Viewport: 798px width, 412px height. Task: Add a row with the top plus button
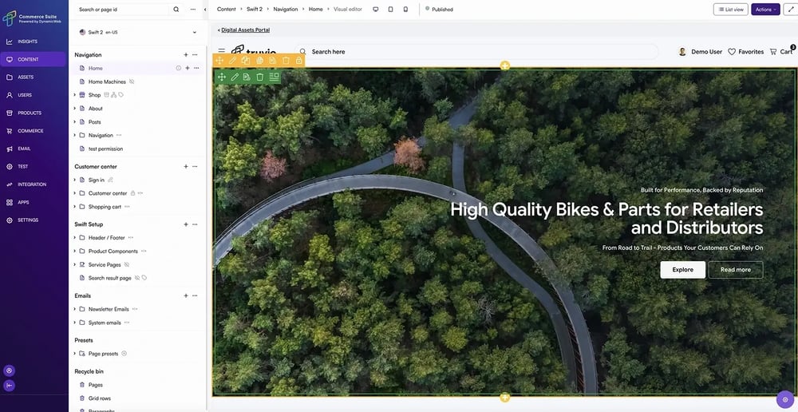(504, 65)
